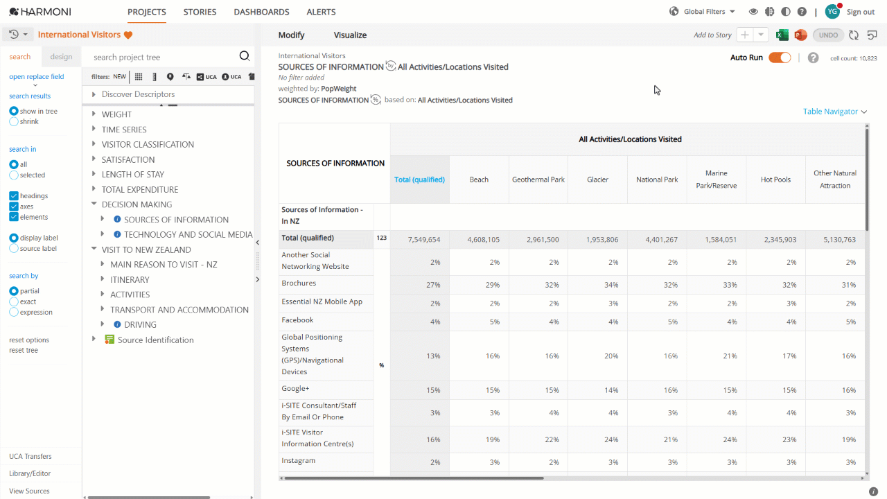Click the heart icon beside International Visitors
Viewport: 887px width, 499px height.
pyautogui.click(x=128, y=35)
